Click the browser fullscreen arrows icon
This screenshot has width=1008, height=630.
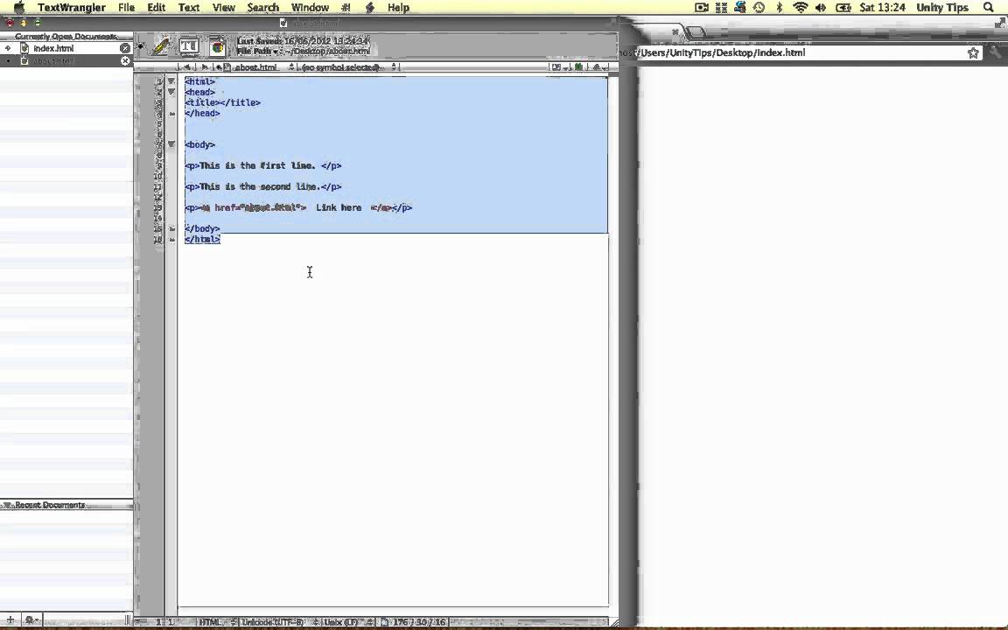pyautogui.click(x=1000, y=23)
